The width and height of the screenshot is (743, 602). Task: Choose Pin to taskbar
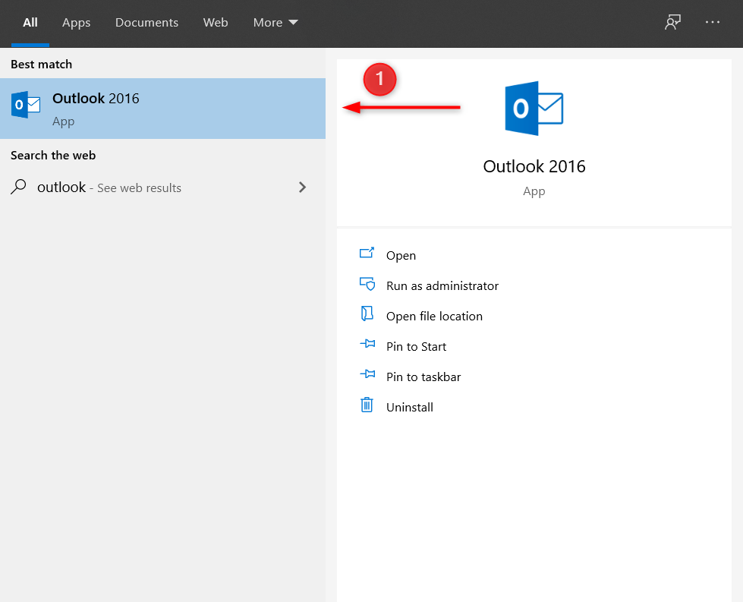(423, 377)
